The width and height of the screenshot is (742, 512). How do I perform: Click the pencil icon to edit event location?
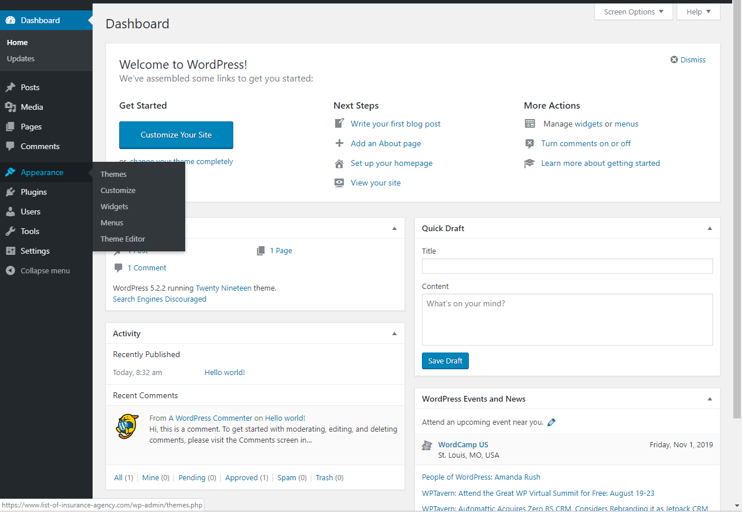point(552,422)
